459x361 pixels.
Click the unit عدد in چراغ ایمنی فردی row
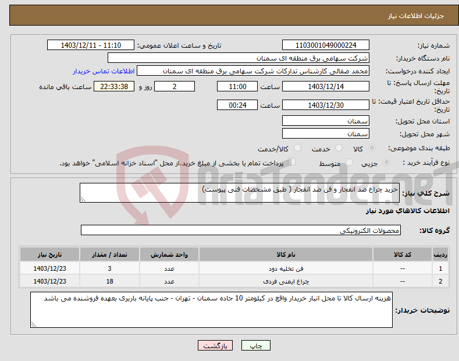pyautogui.click(x=169, y=281)
